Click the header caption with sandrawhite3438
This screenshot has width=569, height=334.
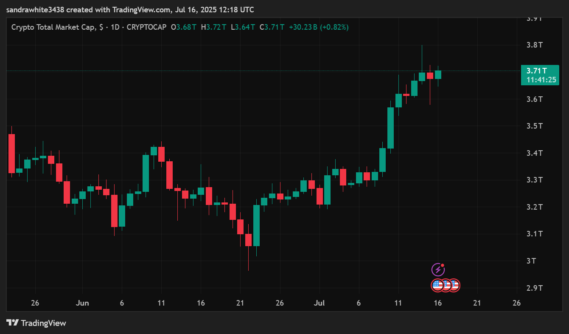tap(131, 9)
